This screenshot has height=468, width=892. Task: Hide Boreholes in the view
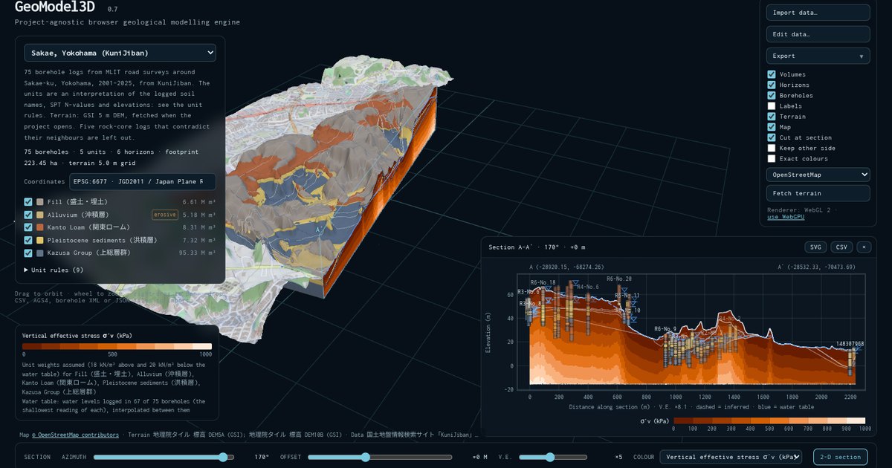pos(772,95)
